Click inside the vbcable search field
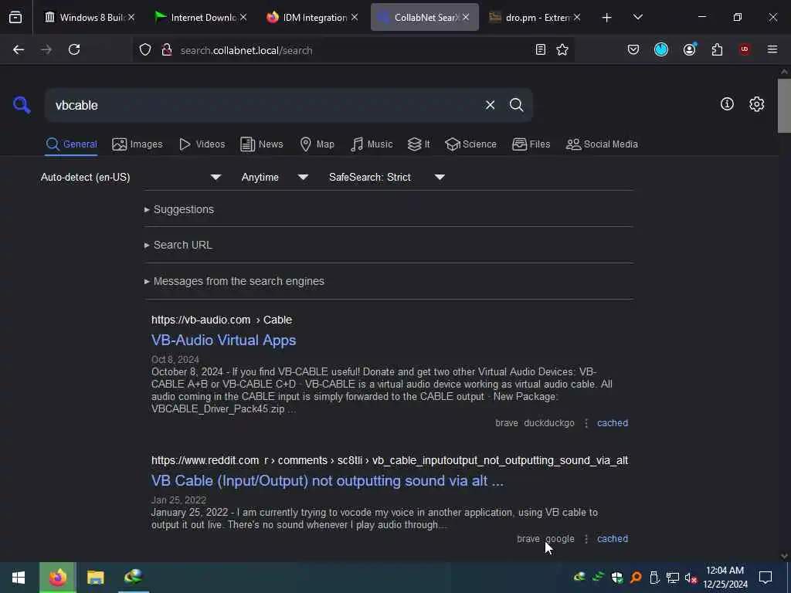Viewport: 791px width, 593px height. 263,105
